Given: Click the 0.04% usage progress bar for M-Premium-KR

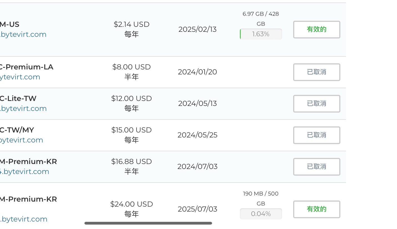Looking at the screenshot, I should point(261,214).
